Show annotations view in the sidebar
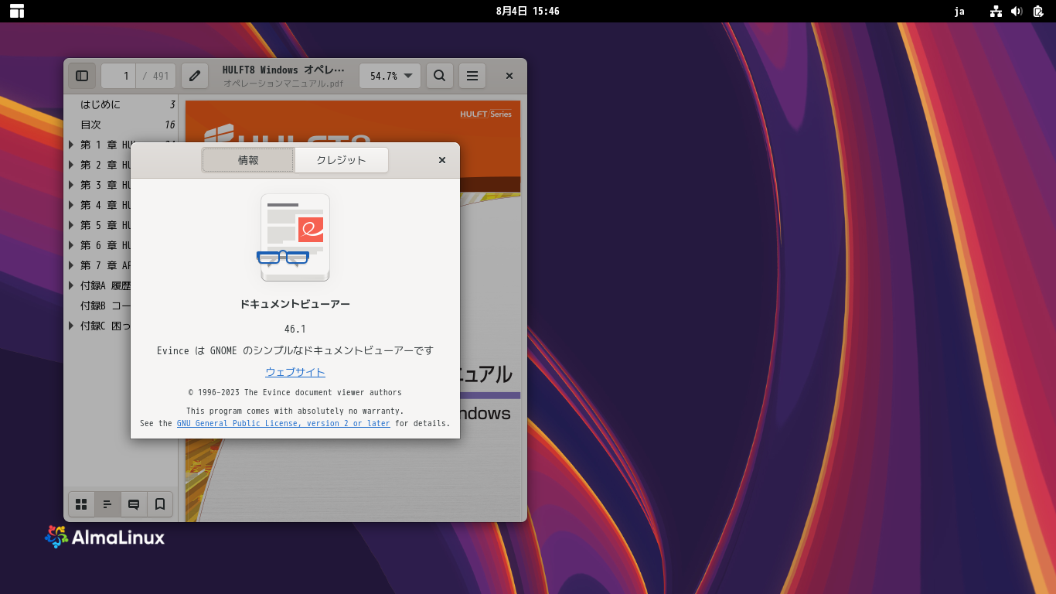 click(134, 504)
